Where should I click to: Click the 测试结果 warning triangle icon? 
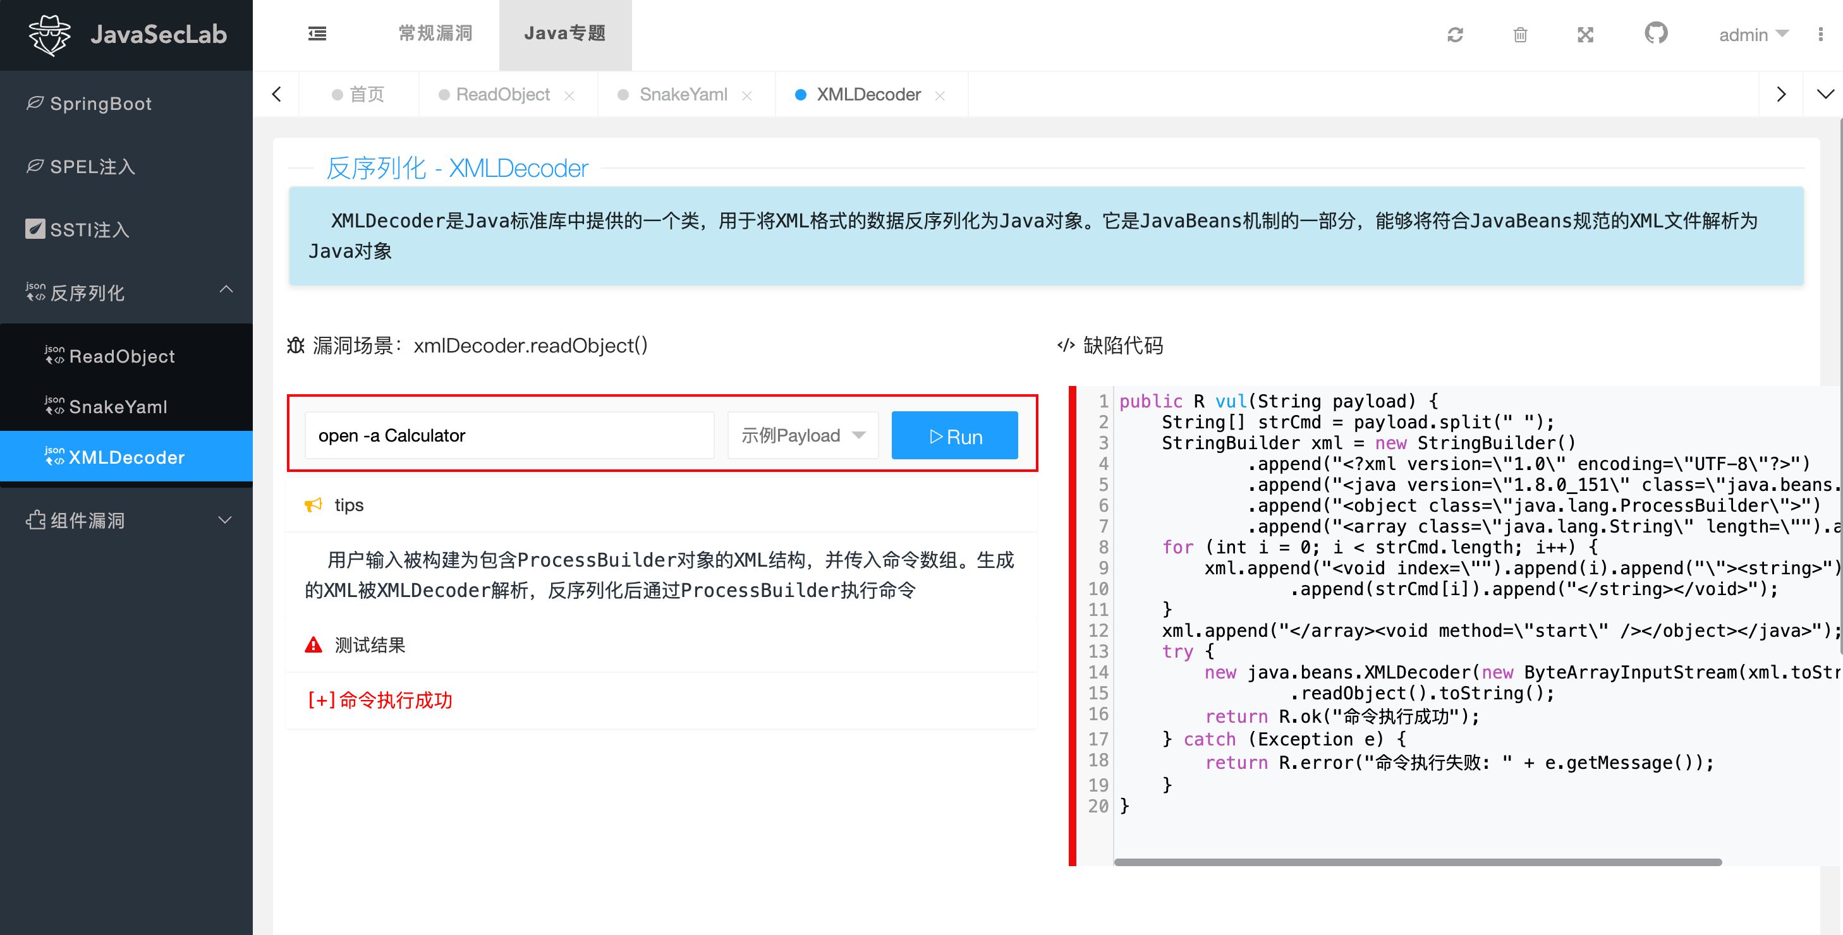(313, 644)
